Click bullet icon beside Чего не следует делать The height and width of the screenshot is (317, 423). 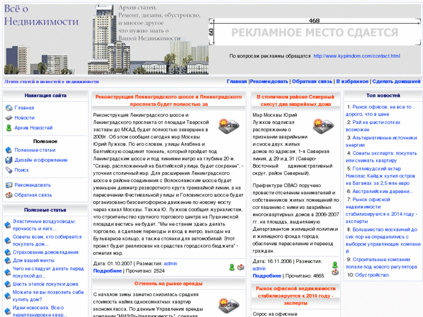(x=8, y=272)
